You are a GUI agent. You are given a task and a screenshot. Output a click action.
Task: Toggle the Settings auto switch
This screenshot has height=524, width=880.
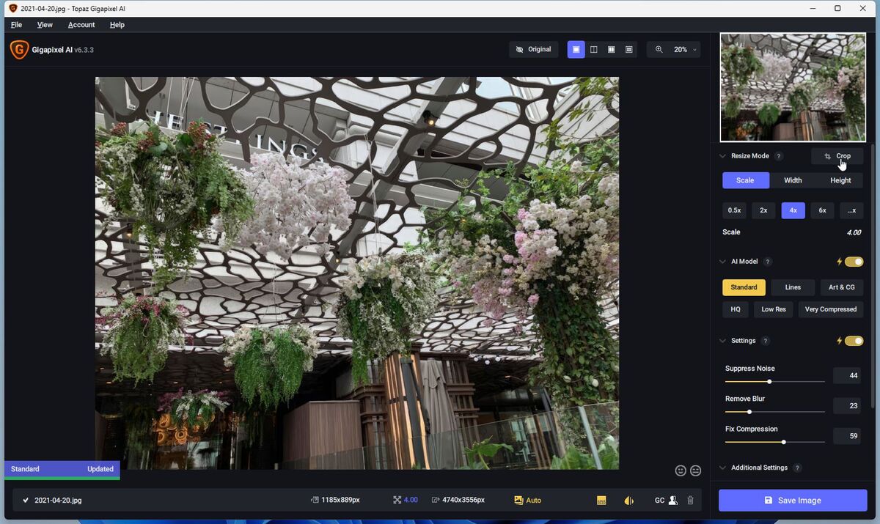[x=854, y=341]
